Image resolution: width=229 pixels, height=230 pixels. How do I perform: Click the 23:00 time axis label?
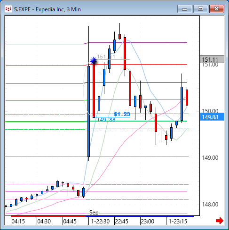click(x=148, y=222)
